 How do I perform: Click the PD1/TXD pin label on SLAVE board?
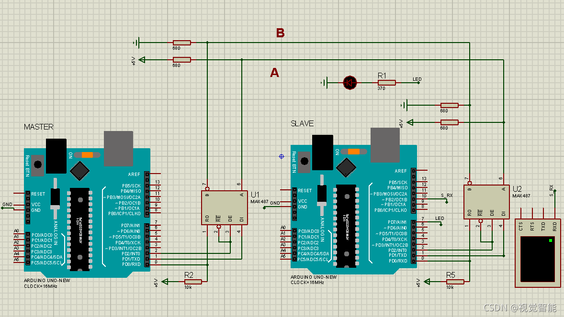pos(397,255)
